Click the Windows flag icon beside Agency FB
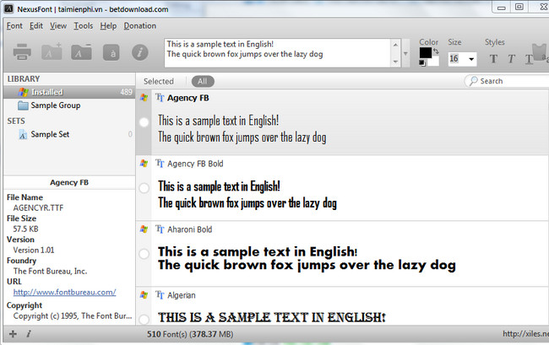The width and height of the screenshot is (549, 345). pos(144,98)
